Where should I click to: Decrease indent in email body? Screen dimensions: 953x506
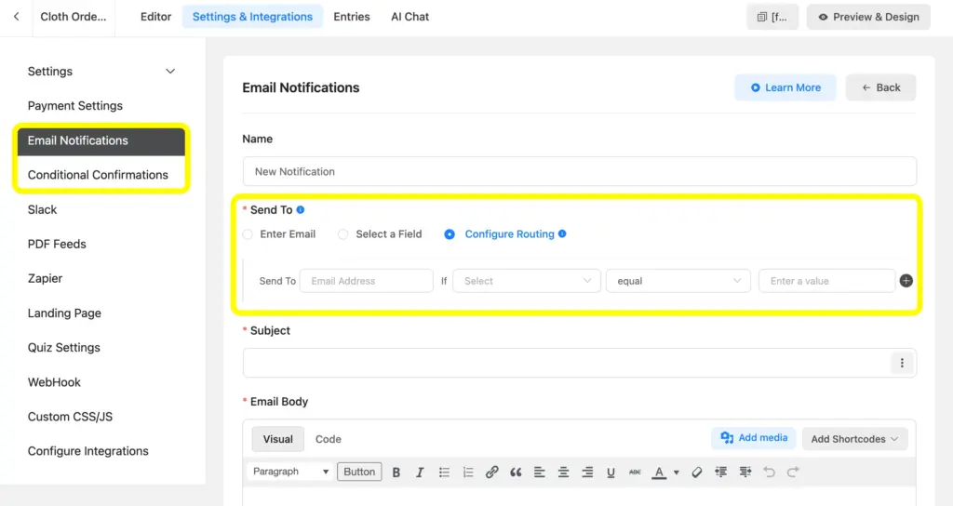[x=721, y=472]
